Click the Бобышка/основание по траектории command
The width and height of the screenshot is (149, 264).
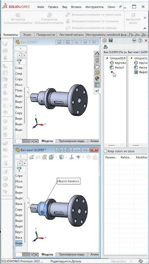pyautogui.click(x=93, y=15)
